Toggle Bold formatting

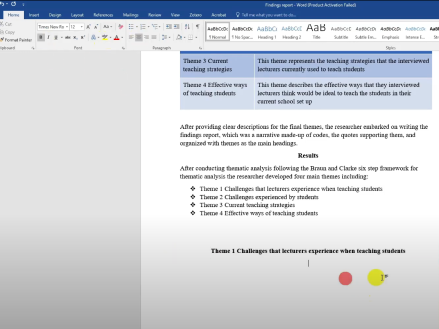tap(41, 37)
